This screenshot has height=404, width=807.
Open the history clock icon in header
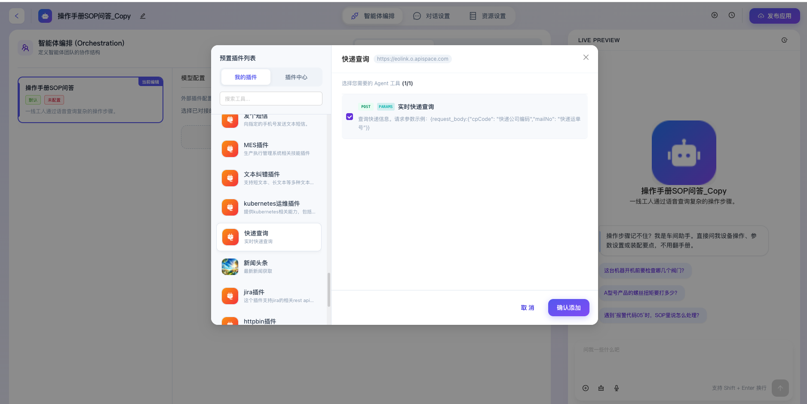pyautogui.click(x=731, y=15)
